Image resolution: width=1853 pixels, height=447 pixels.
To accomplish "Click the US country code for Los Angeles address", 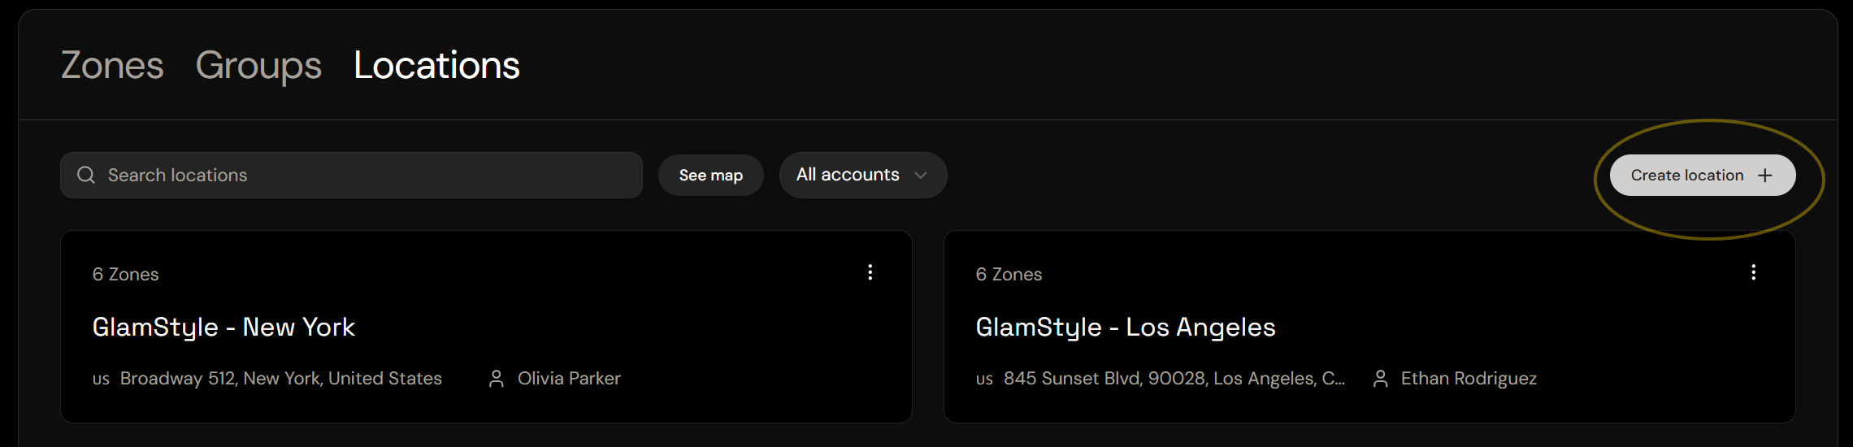I will point(984,380).
